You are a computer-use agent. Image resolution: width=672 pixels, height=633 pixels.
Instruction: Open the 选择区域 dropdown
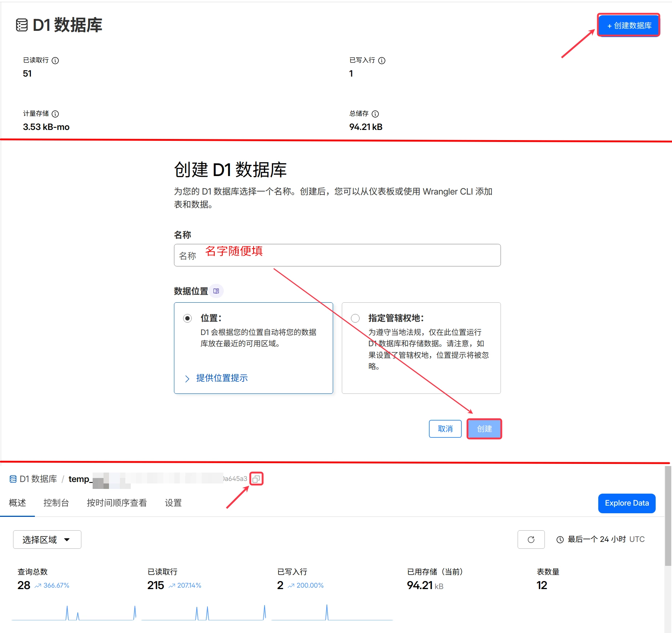pyautogui.click(x=46, y=539)
